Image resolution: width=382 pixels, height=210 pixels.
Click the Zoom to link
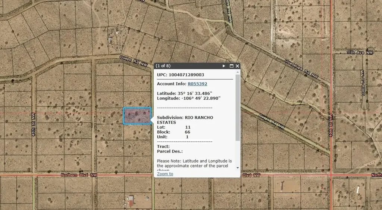point(165,174)
